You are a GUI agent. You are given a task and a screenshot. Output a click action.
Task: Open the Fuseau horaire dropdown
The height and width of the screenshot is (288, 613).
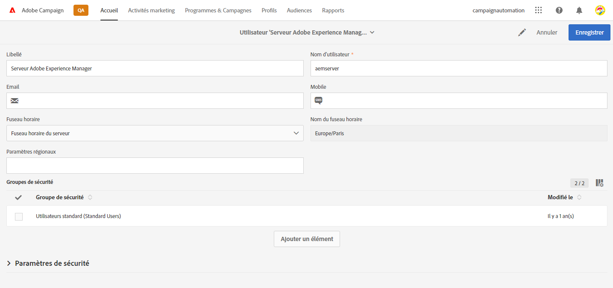[155, 133]
